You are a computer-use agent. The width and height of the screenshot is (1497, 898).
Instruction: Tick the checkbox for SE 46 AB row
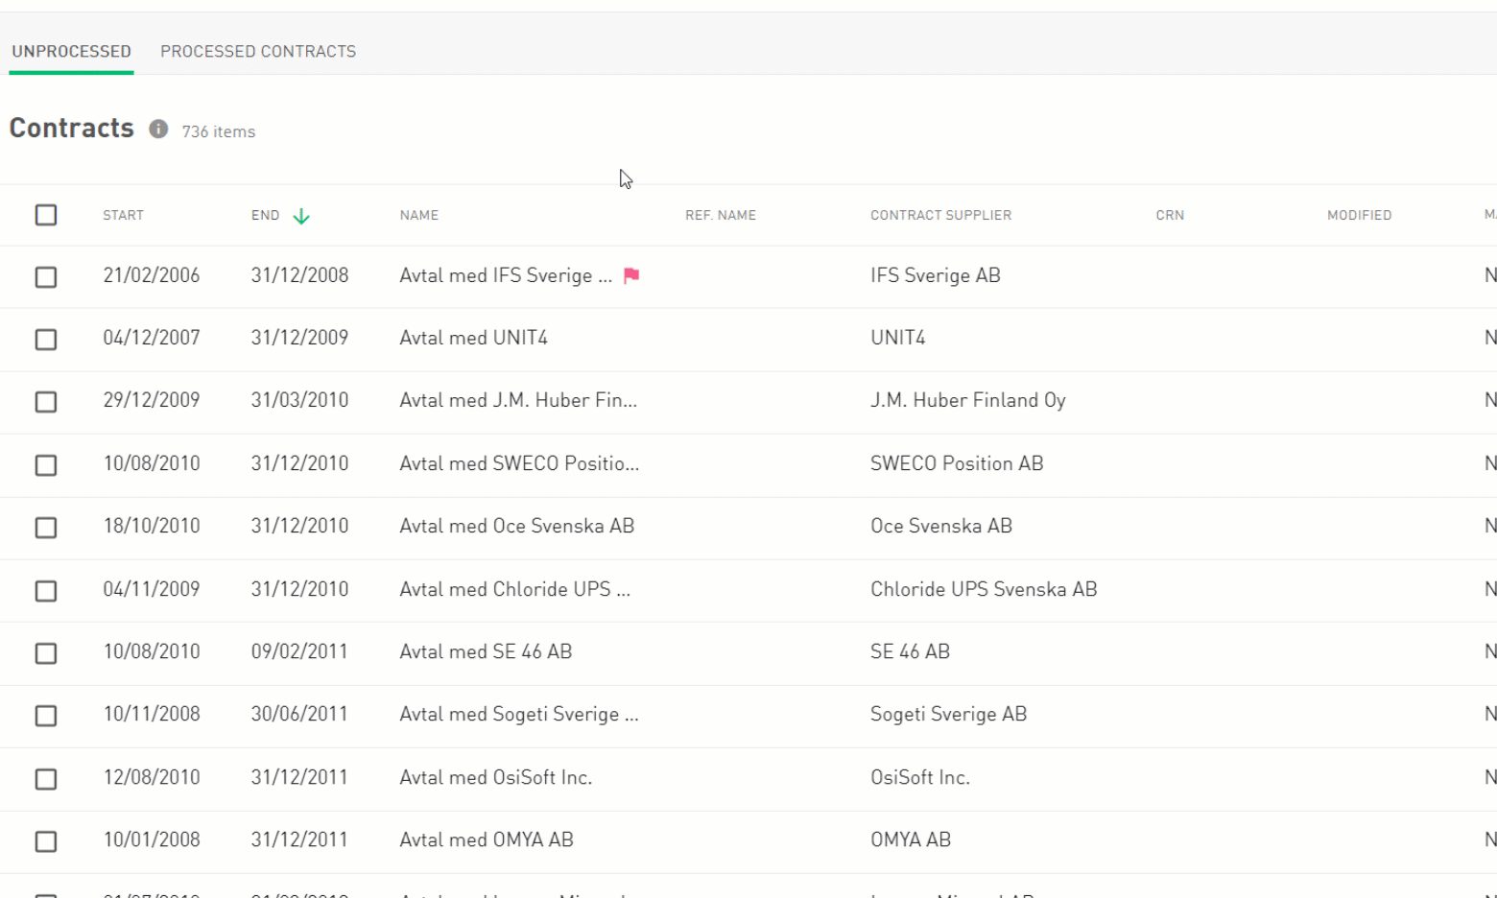pos(46,653)
